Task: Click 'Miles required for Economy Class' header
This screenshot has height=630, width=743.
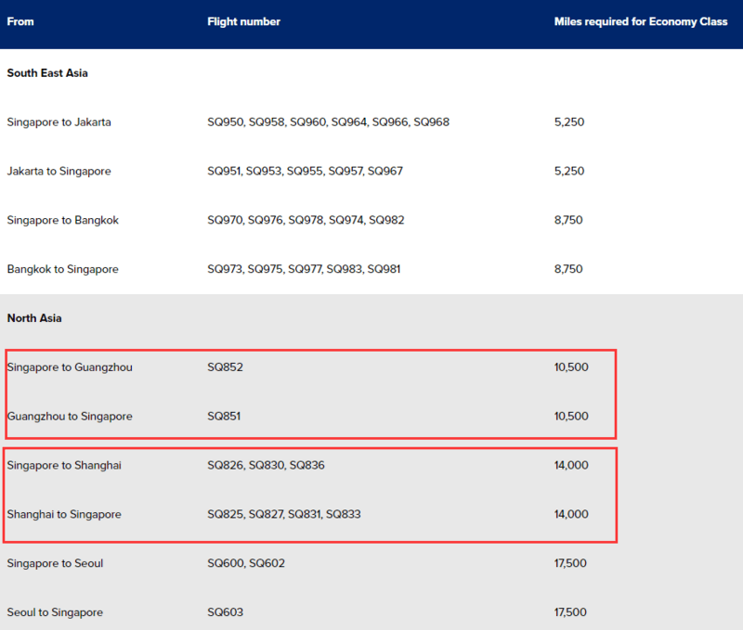Action: 641,21
